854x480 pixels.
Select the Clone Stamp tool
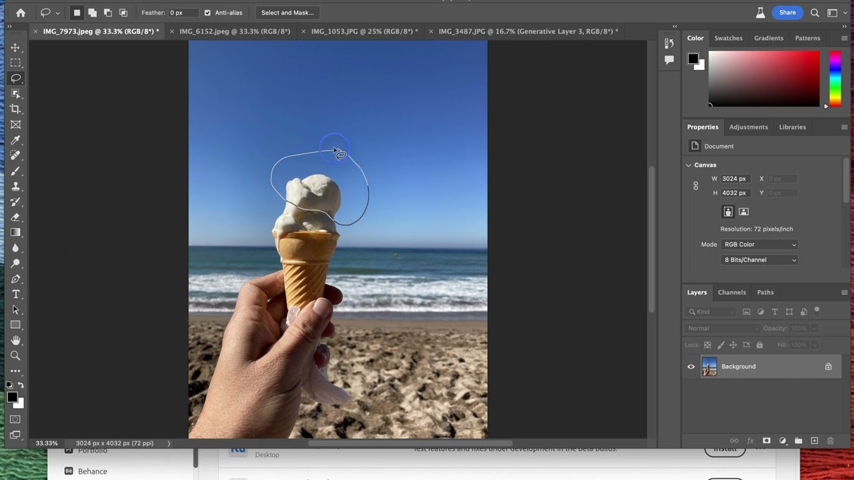pos(15,186)
